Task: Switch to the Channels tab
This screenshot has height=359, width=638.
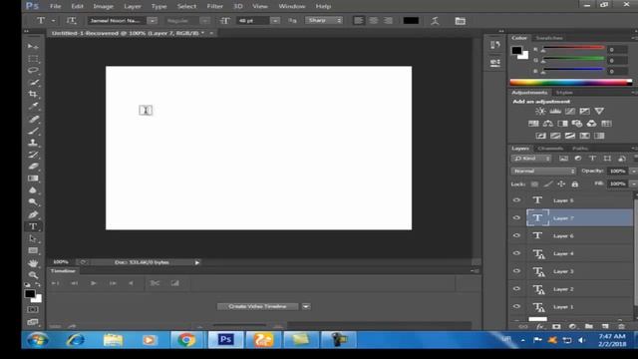Action: coord(550,149)
